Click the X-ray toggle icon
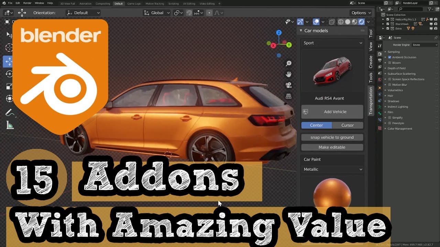Screen dimensions: 440x247 point(331,22)
